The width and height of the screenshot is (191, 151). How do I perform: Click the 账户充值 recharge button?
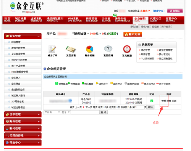coord(133,34)
